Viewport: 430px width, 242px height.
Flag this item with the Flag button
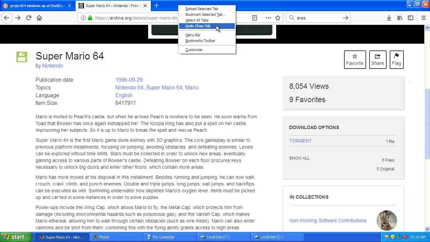tap(396, 59)
